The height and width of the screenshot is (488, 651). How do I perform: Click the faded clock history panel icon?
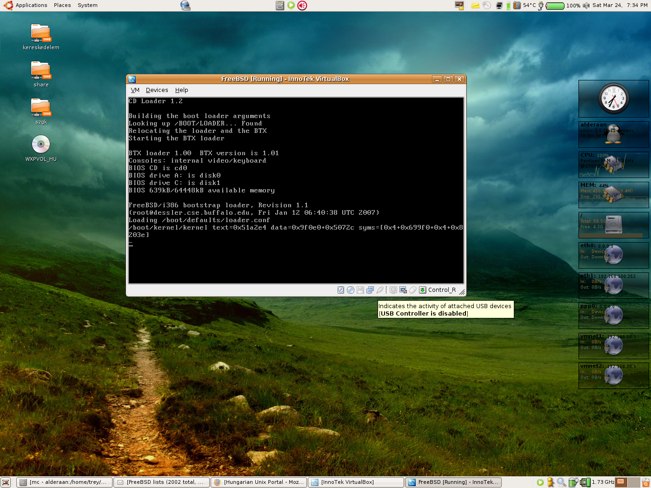tap(486, 6)
